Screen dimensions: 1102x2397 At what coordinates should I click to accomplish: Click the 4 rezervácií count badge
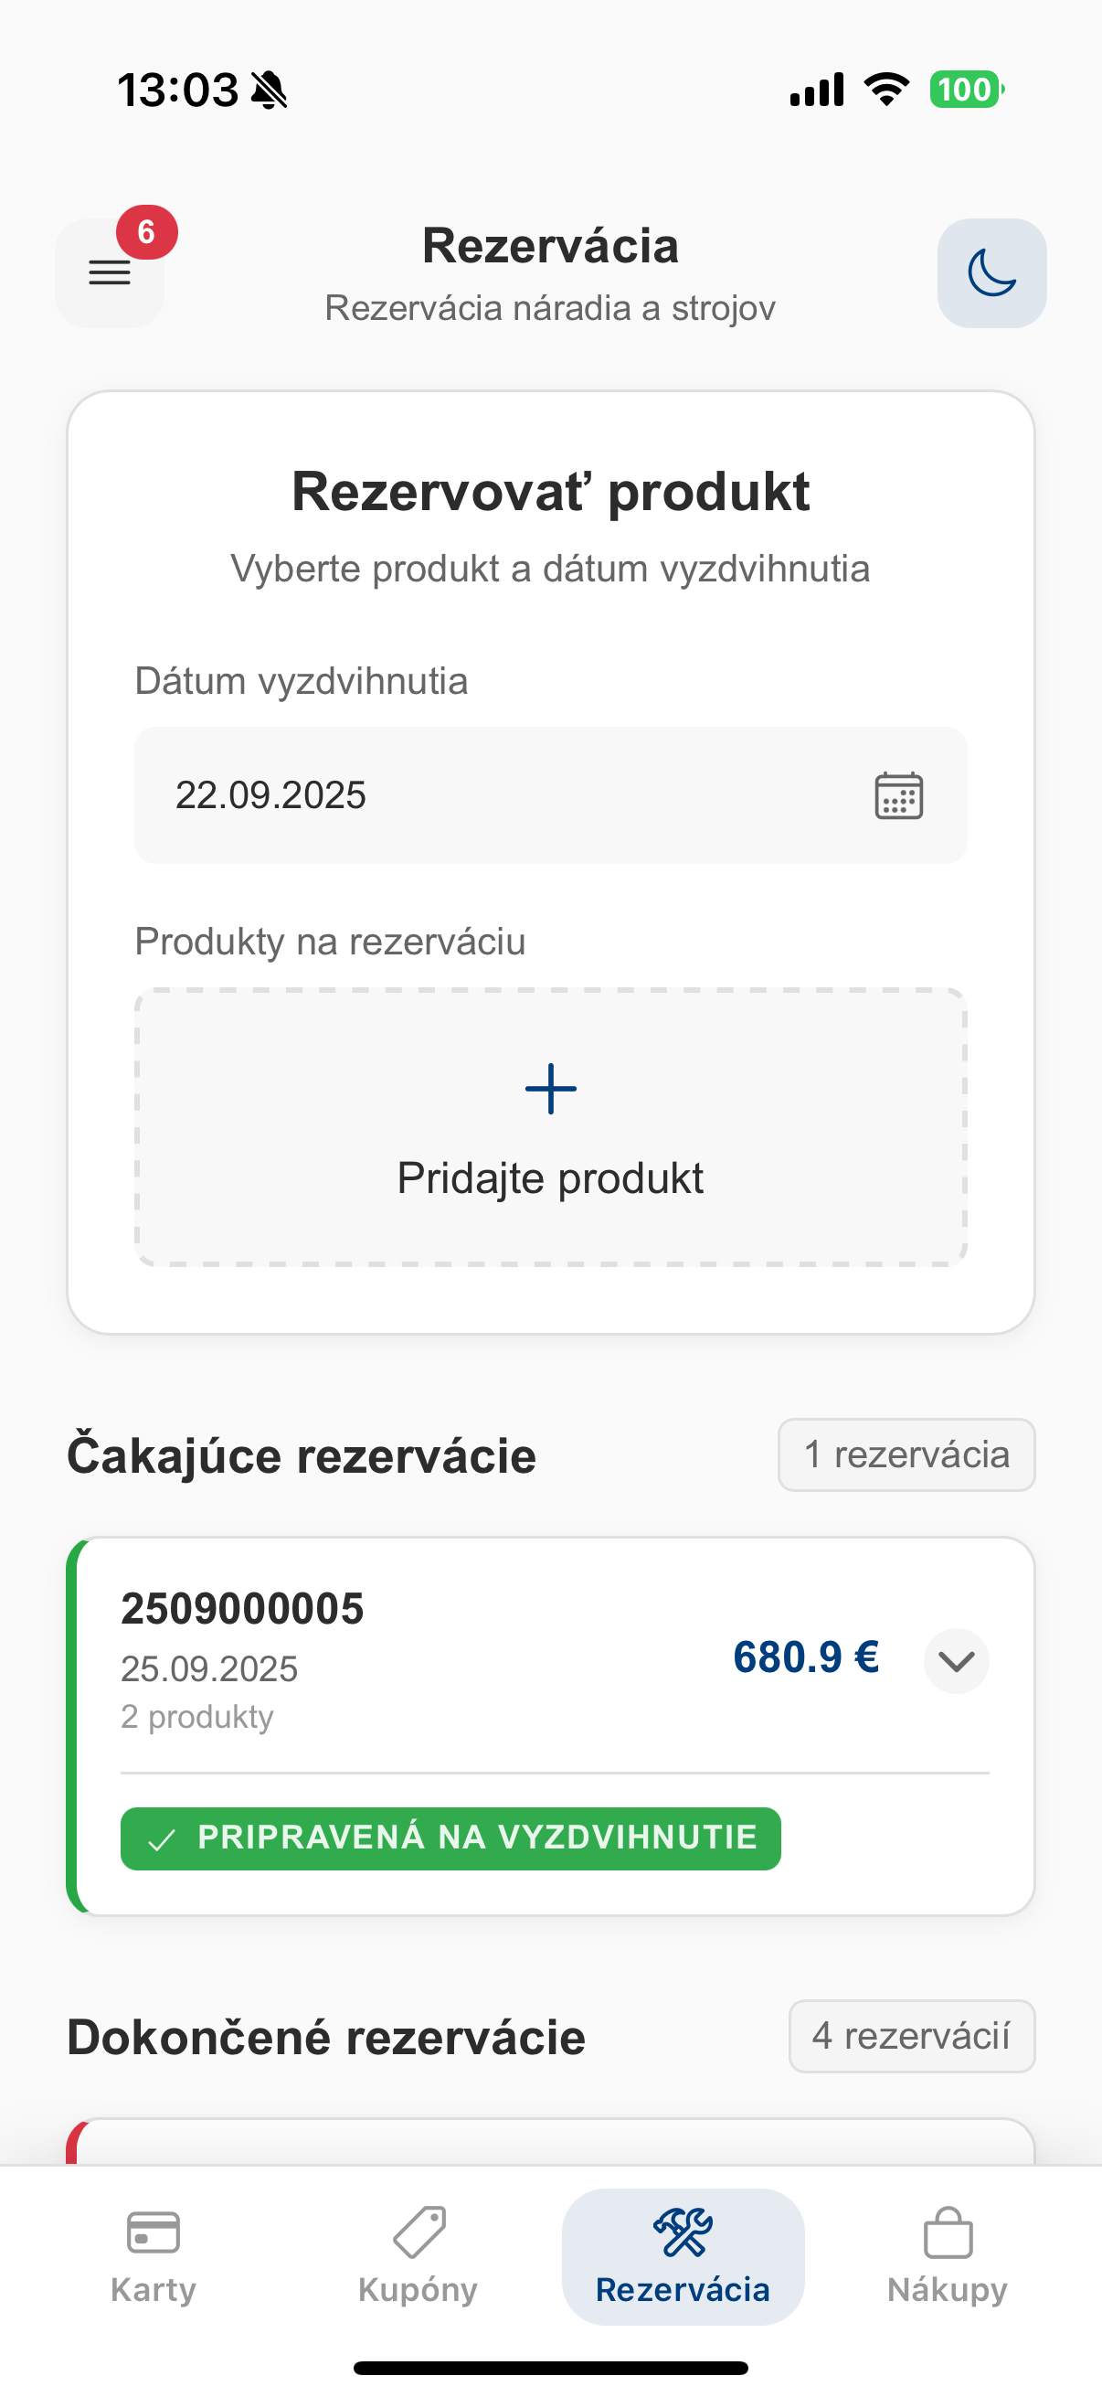point(911,2036)
